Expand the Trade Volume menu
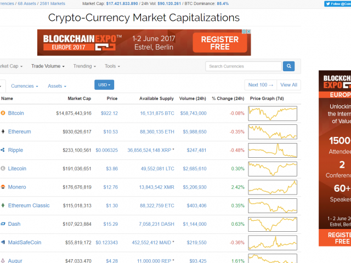 [48, 66]
